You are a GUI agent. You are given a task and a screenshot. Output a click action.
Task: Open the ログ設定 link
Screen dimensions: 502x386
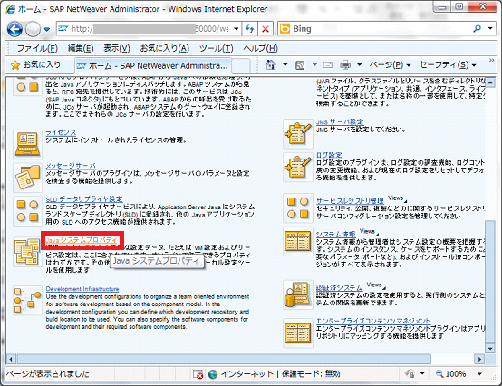[329, 155]
